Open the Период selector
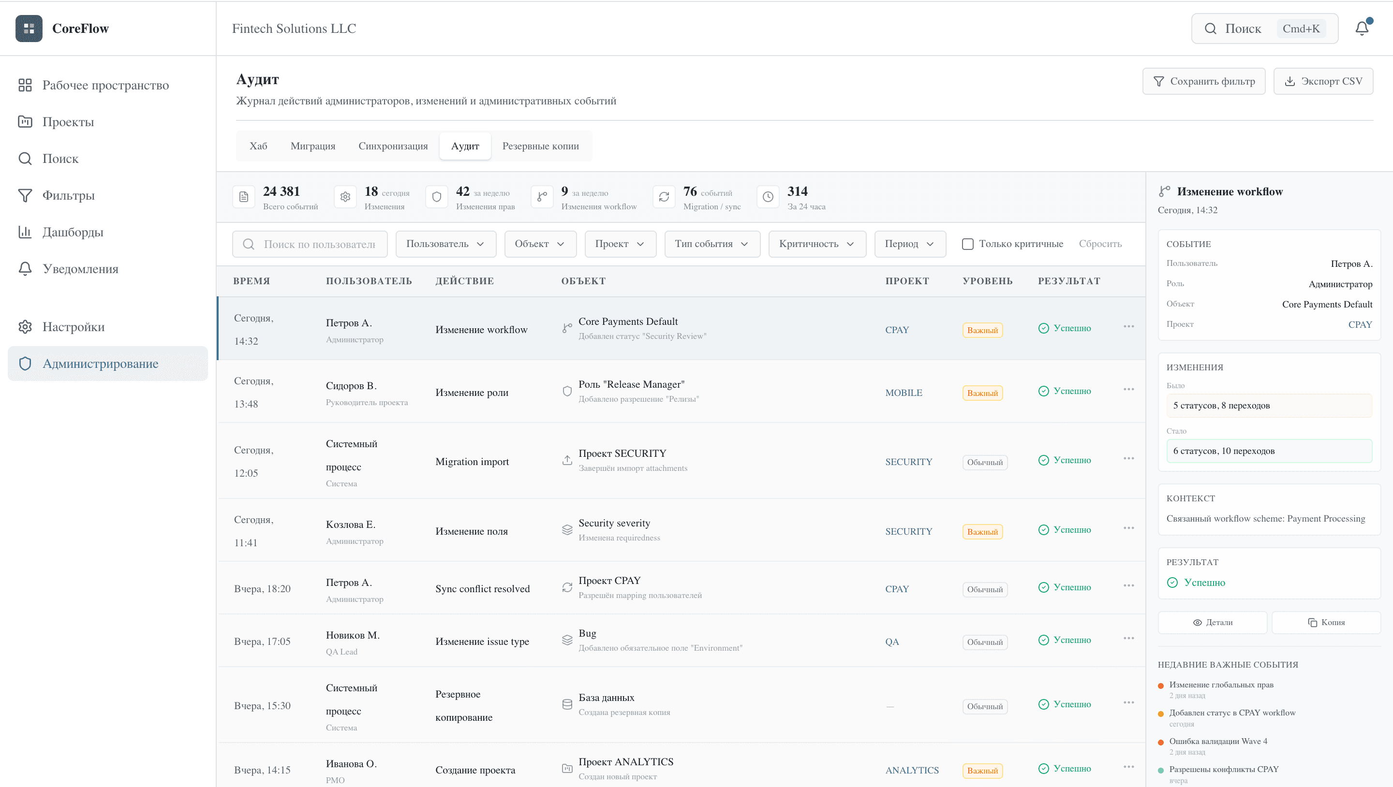The image size is (1393, 787). [x=910, y=244]
